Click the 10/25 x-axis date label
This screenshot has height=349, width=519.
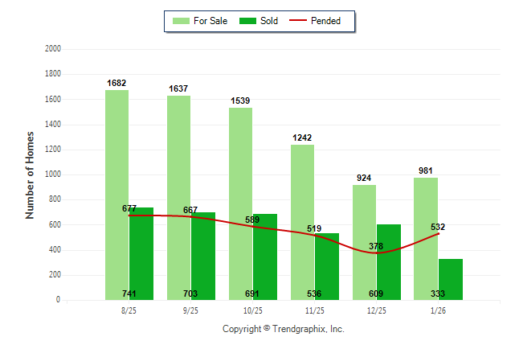252,310
